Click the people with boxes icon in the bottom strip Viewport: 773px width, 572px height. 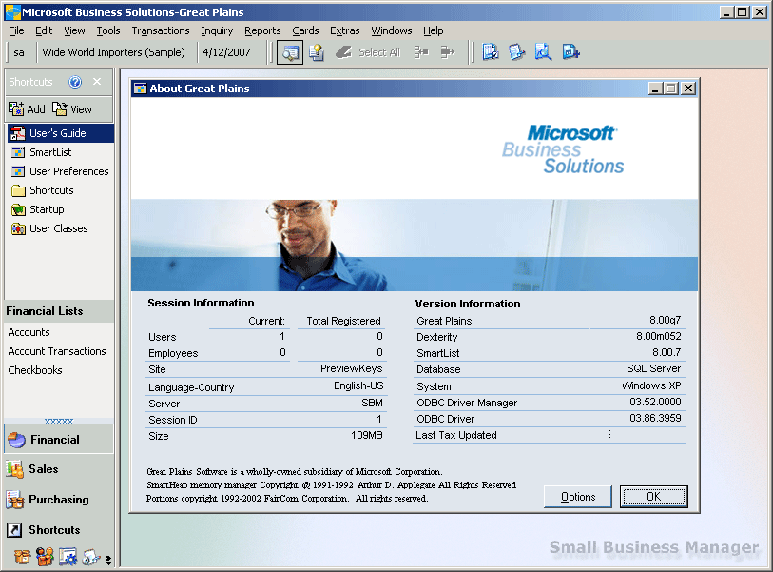45,557
